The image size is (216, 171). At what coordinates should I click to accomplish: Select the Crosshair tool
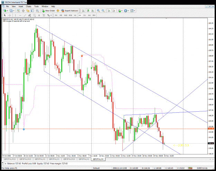(10, 15)
